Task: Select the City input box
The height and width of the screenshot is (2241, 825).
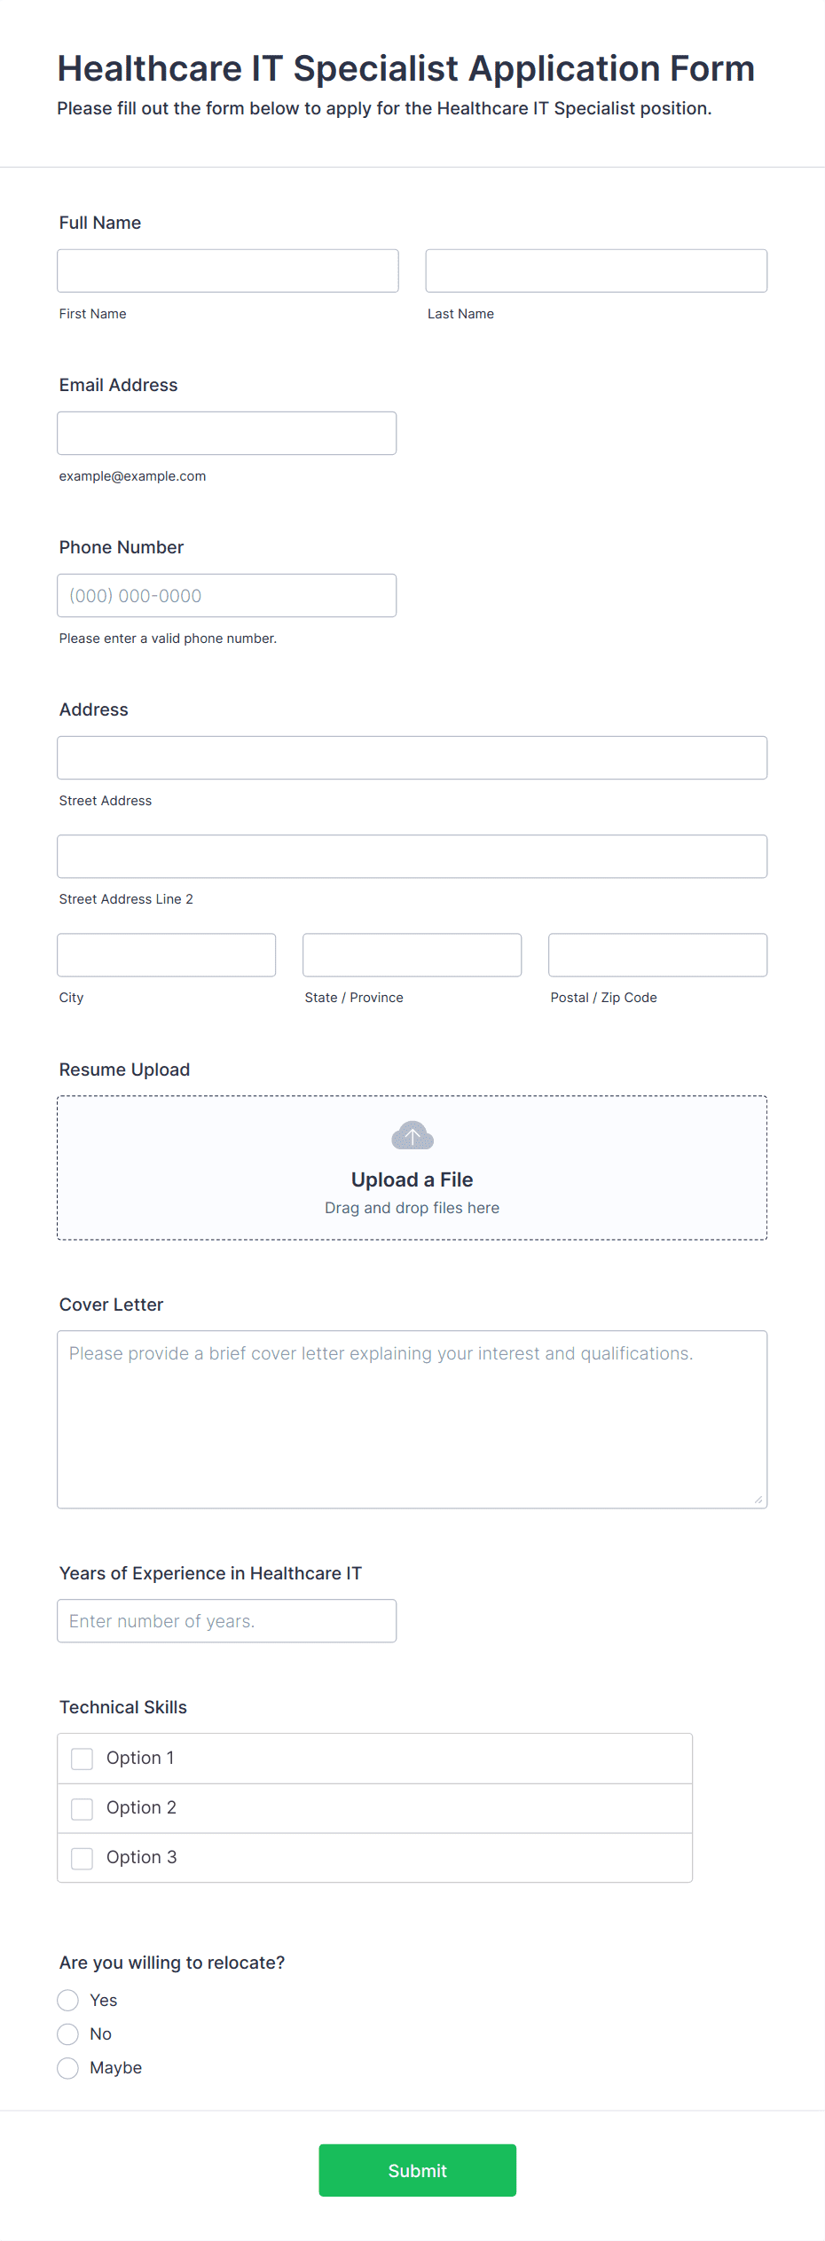Action: tap(167, 954)
